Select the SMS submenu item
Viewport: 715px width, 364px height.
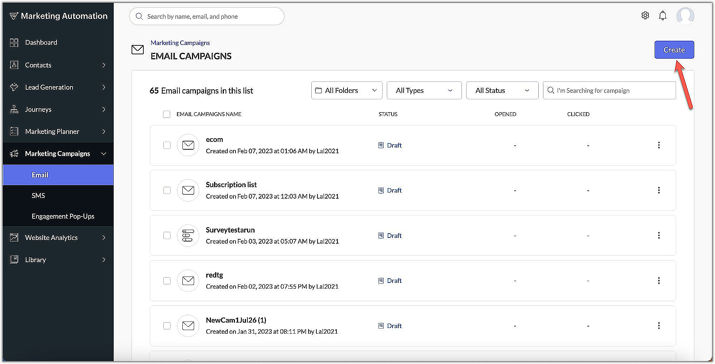point(58,196)
